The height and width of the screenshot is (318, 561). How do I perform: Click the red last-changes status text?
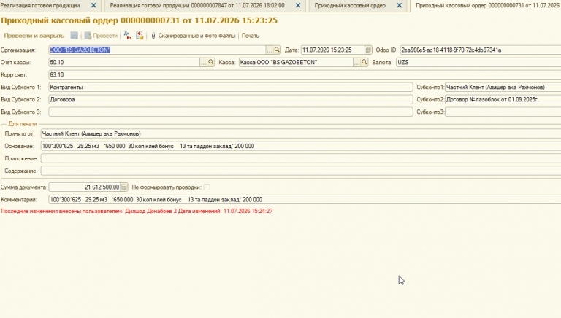pos(137,212)
